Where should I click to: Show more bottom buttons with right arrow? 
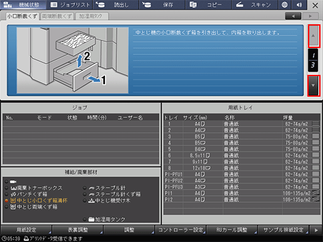(x=316, y=230)
